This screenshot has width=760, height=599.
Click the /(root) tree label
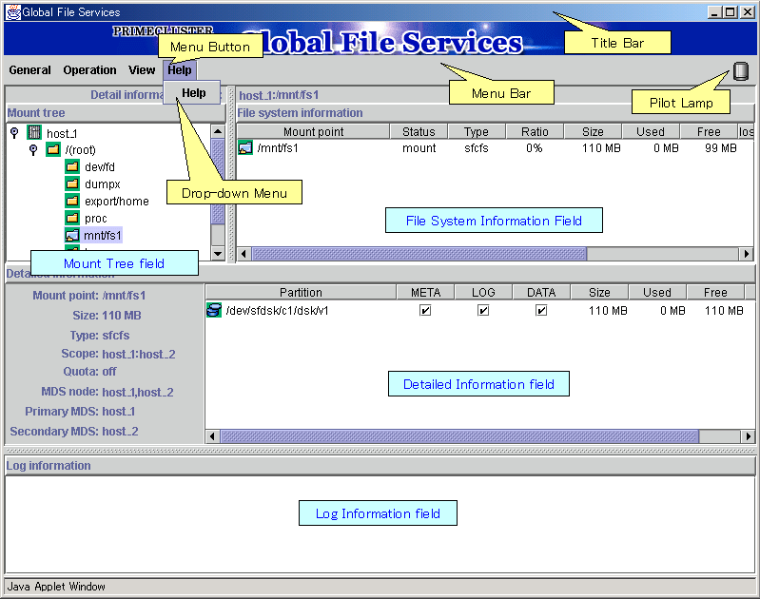click(x=81, y=150)
